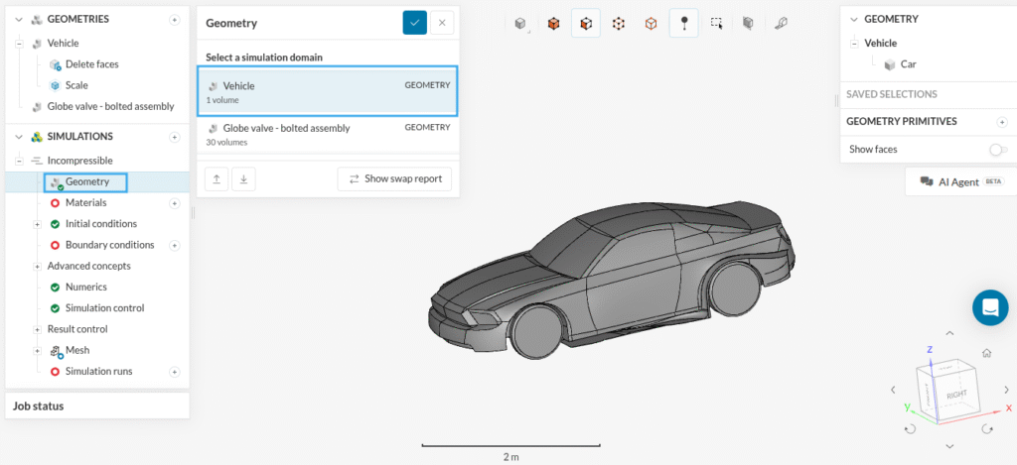Image resolution: width=1017 pixels, height=465 pixels.
Task: Expand the Mesh tree node
Action: tap(37, 350)
